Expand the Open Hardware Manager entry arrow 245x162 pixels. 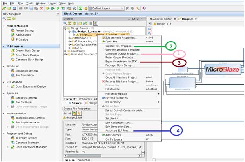pyautogui.click(x=8, y=147)
